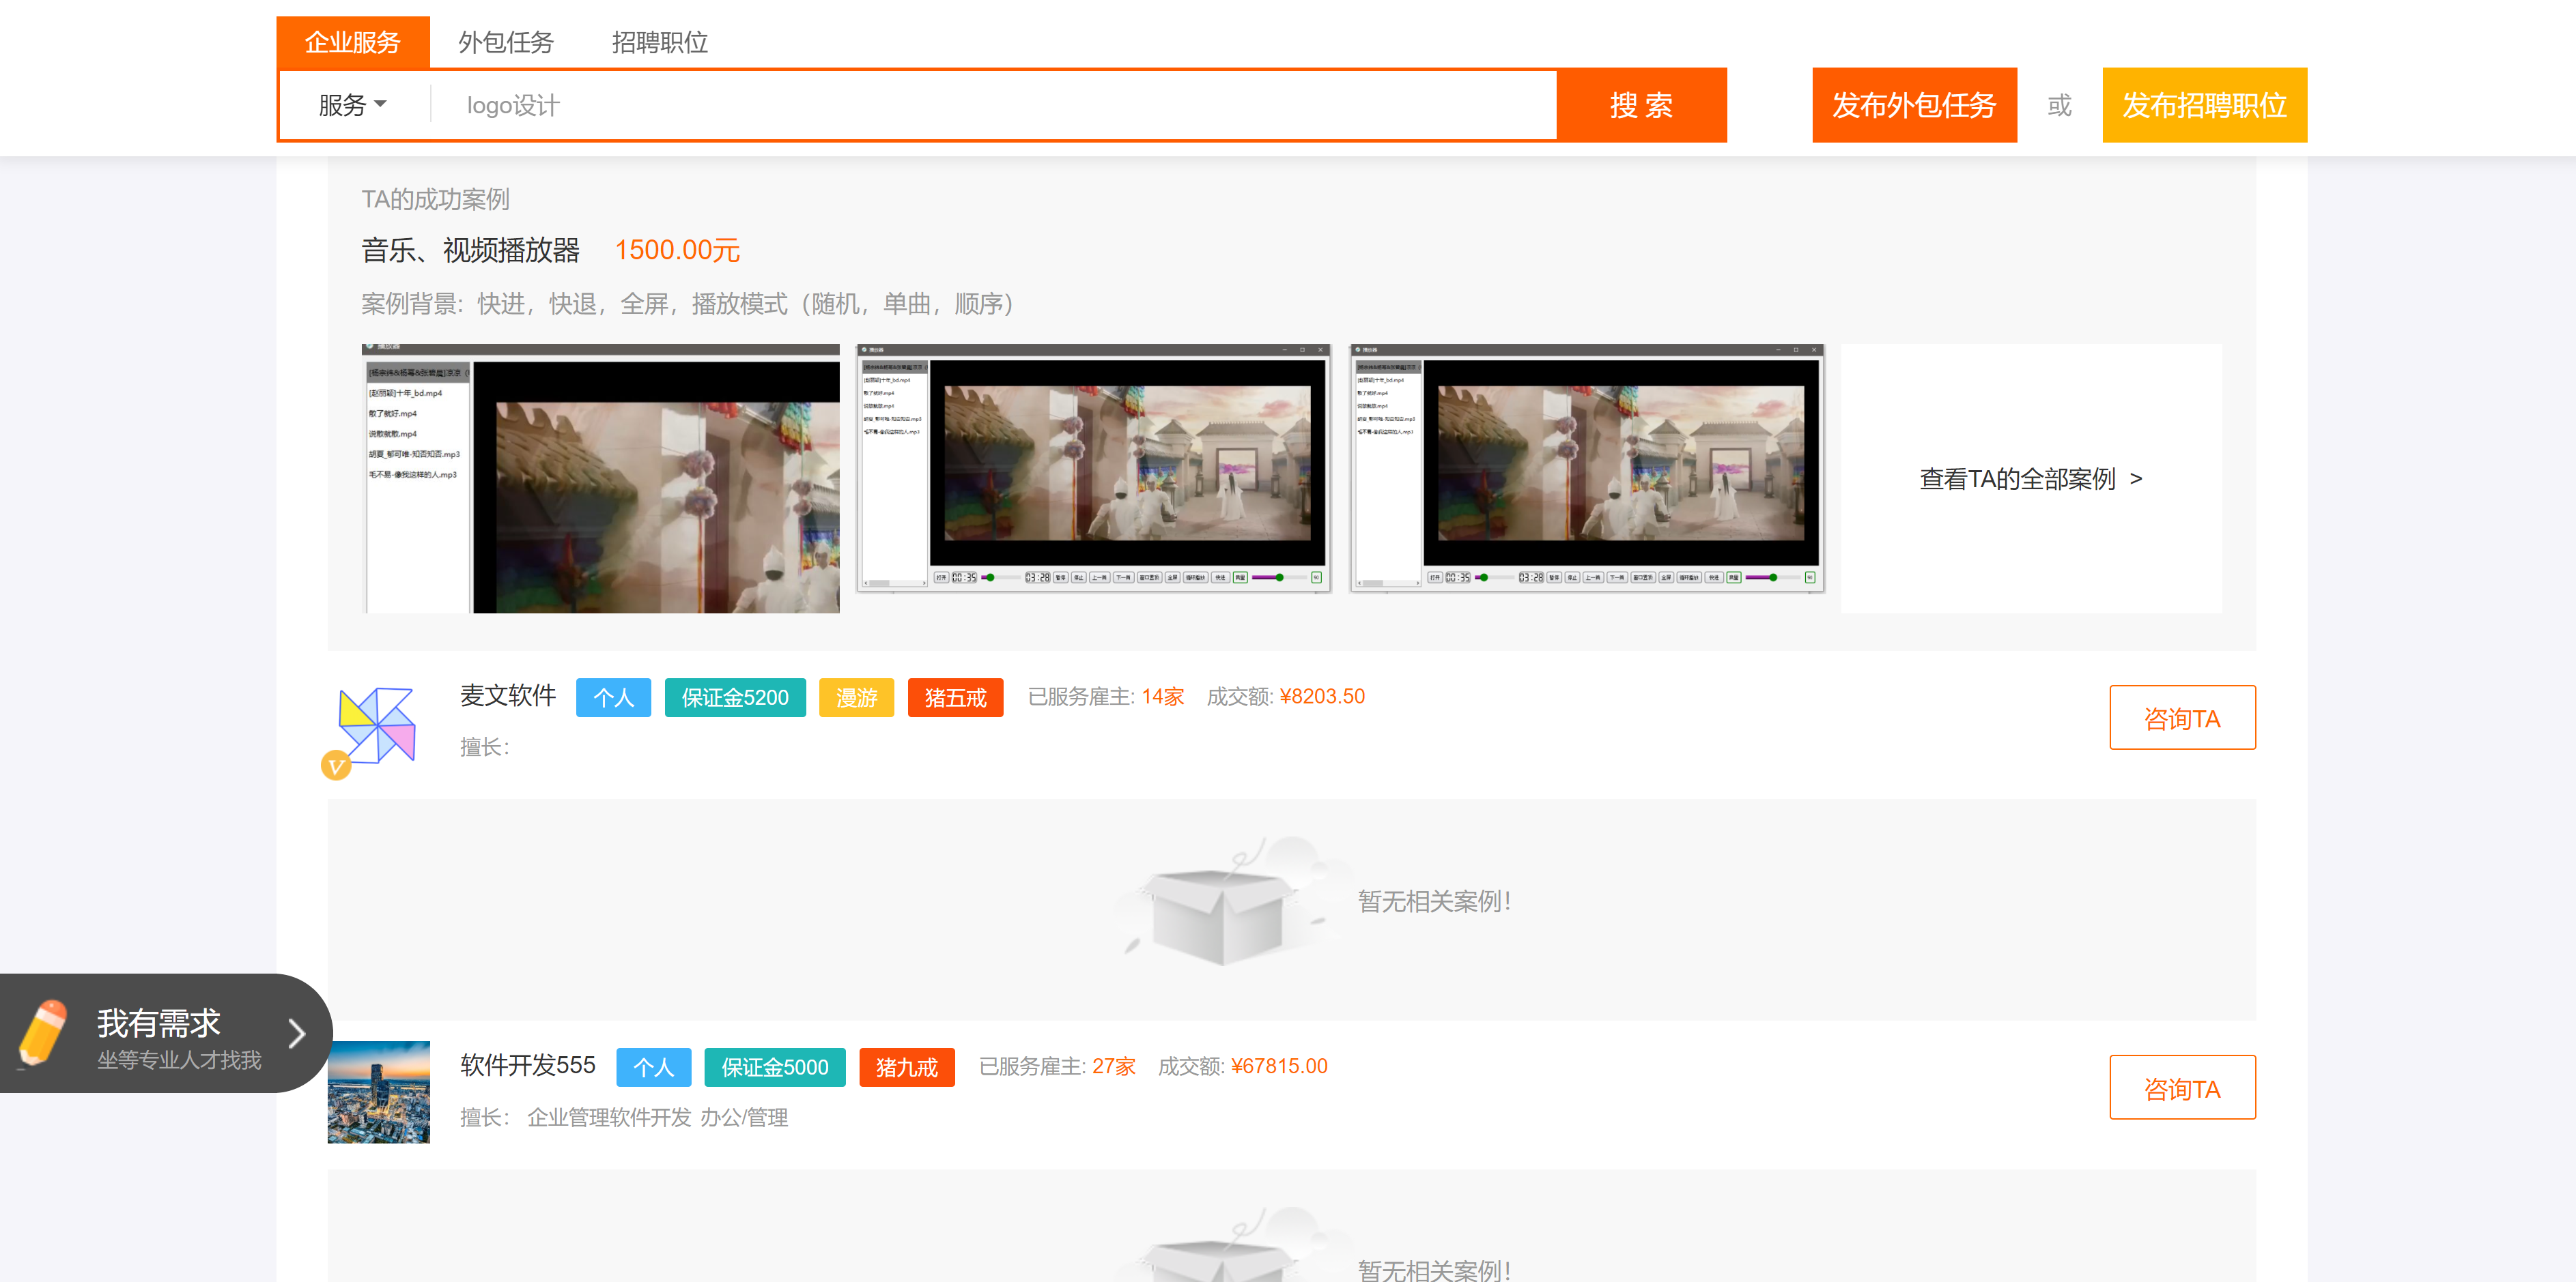
Task: Click 发布外包任务 button
Action: tap(1914, 105)
